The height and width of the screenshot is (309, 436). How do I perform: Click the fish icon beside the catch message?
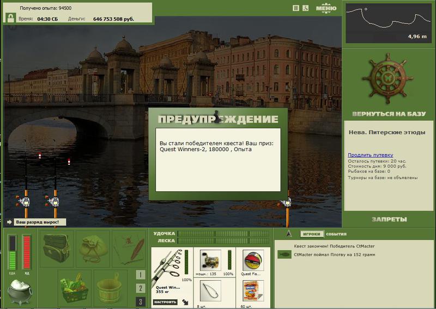point(284,255)
